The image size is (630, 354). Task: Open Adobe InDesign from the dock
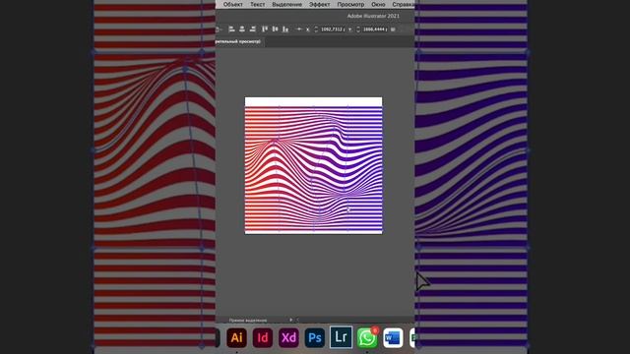coord(263,337)
